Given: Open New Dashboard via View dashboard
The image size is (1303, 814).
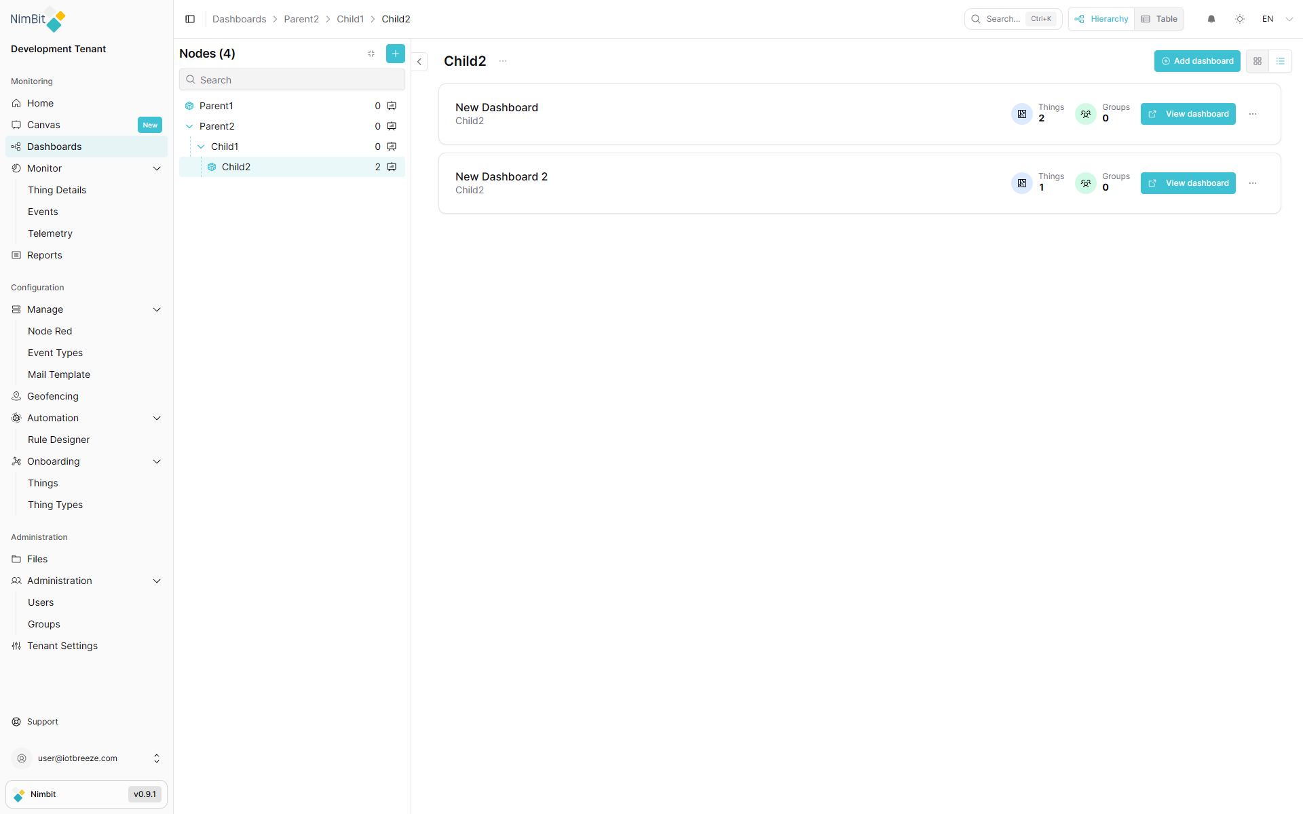Looking at the screenshot, I should point(1188,114).
